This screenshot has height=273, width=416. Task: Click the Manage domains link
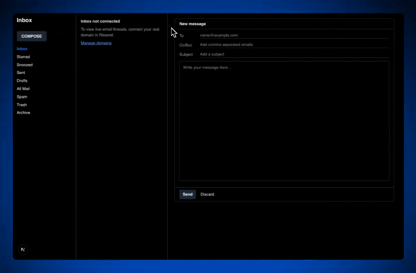[x=96, y=43]
